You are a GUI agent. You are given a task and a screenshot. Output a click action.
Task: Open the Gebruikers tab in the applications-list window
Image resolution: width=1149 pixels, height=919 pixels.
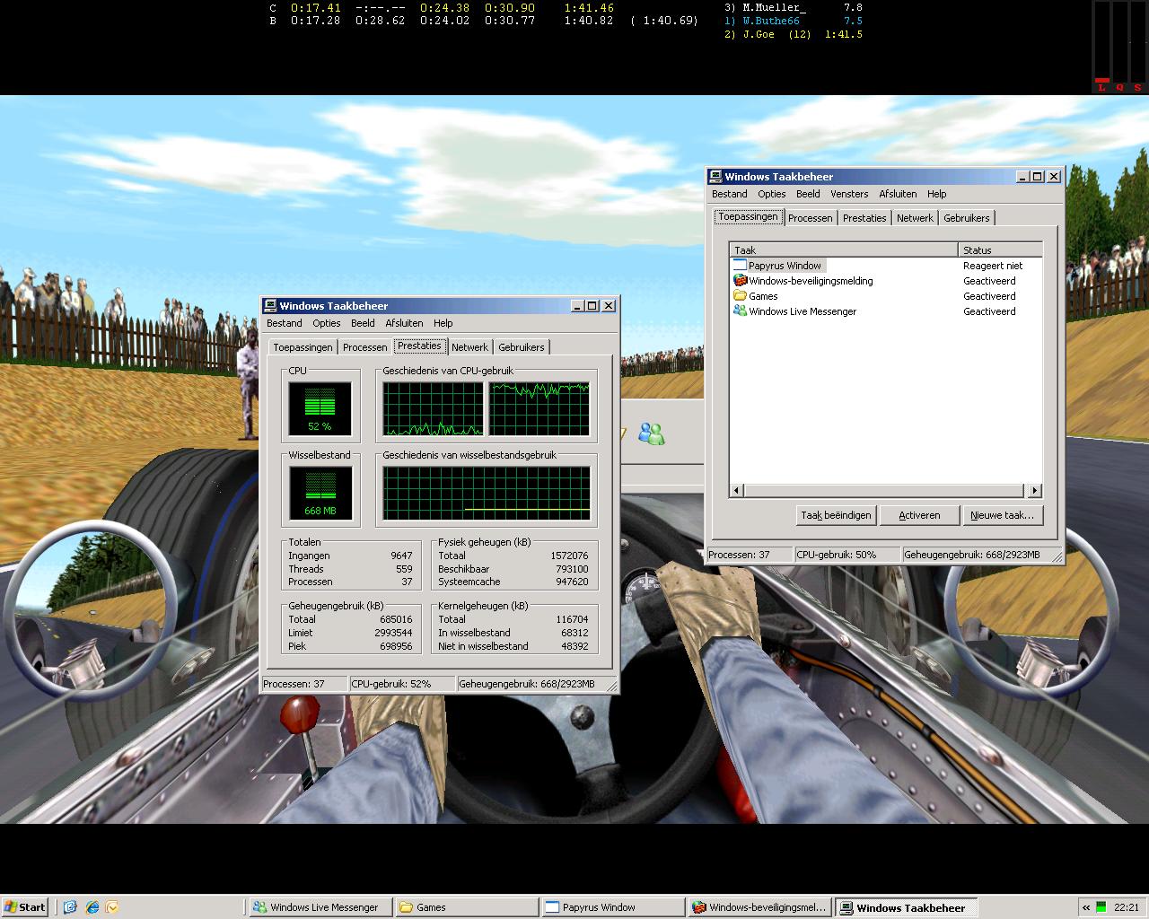coord(966,218)
